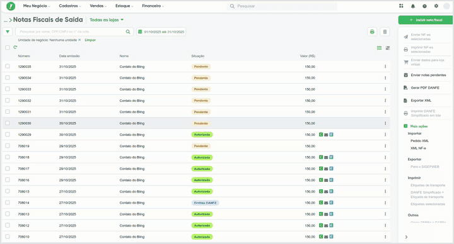Click the search magnifier icon in the filter field

pos(128,32)
